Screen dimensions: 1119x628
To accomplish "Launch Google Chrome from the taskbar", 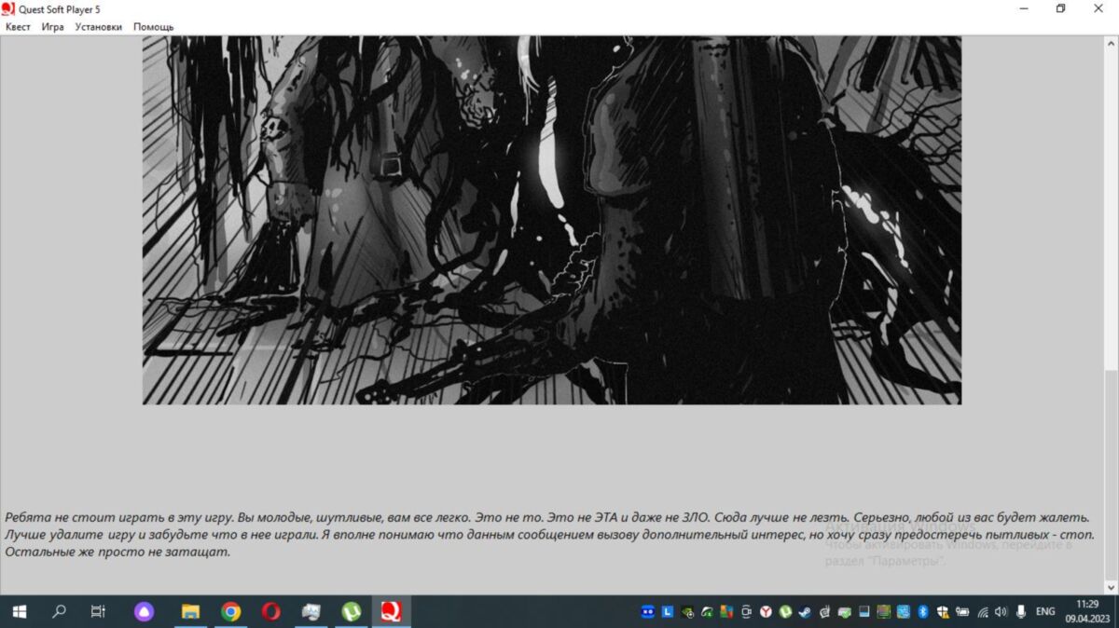I will (230, 612).
